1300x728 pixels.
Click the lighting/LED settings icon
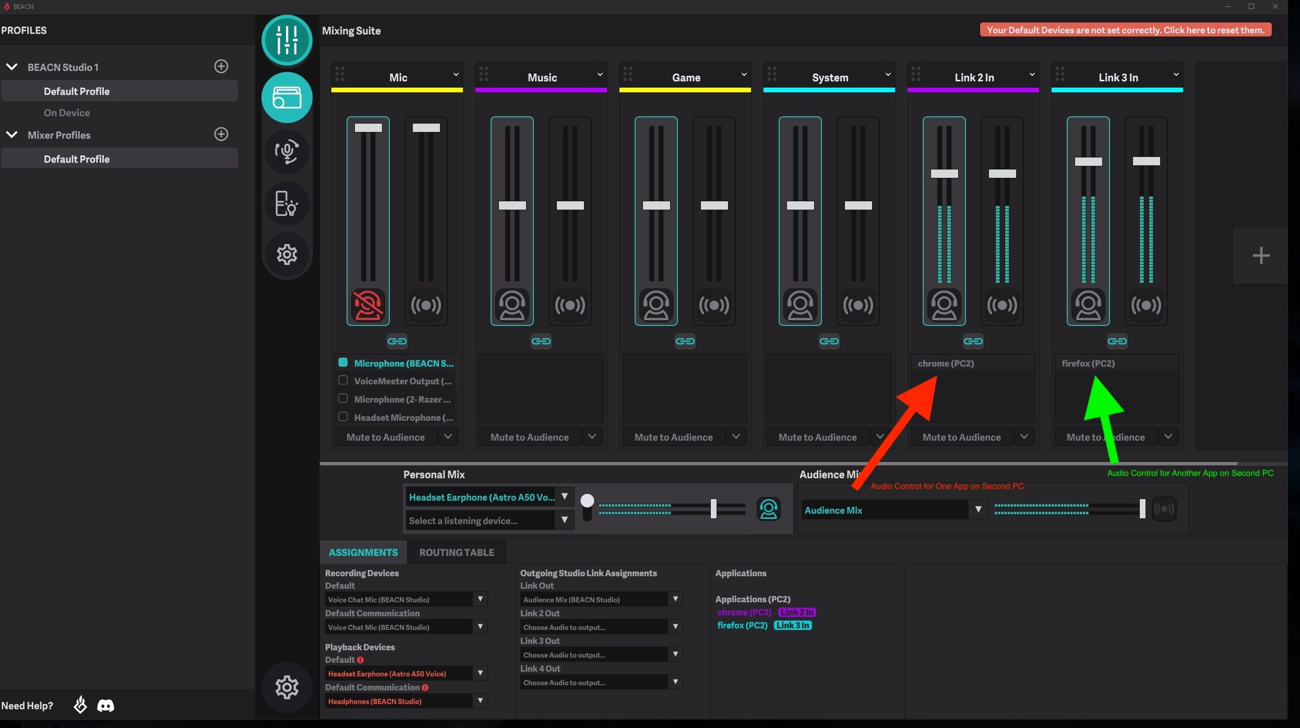click(x=287, y=203)
